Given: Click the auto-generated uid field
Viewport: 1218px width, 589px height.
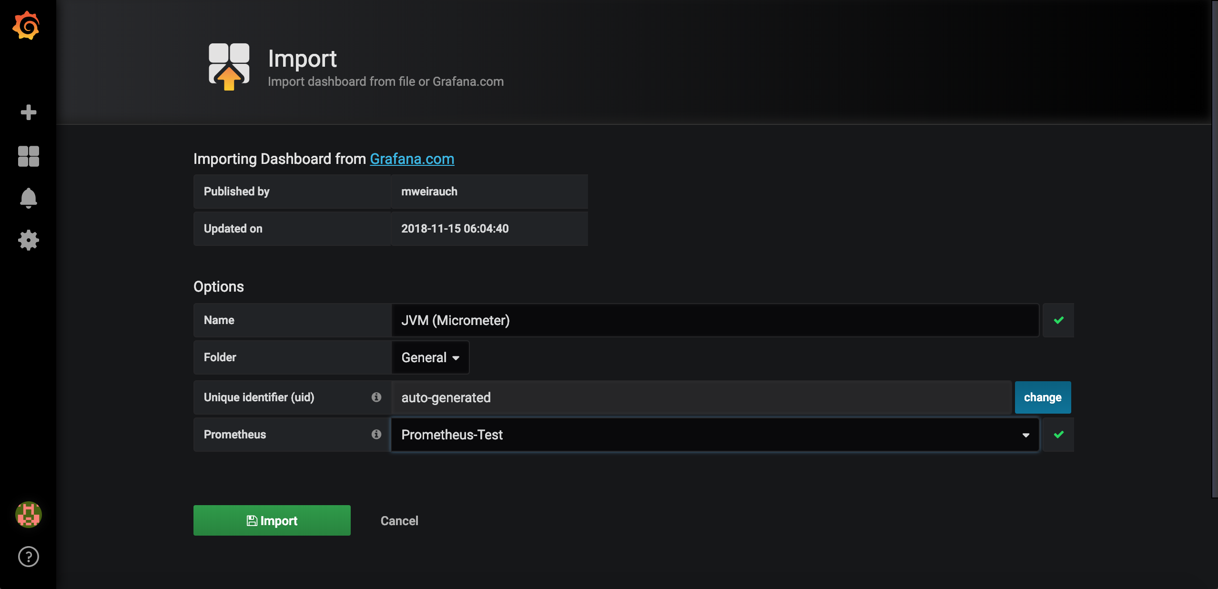Looking at the screenshot, I should click(x=700, y=397).
